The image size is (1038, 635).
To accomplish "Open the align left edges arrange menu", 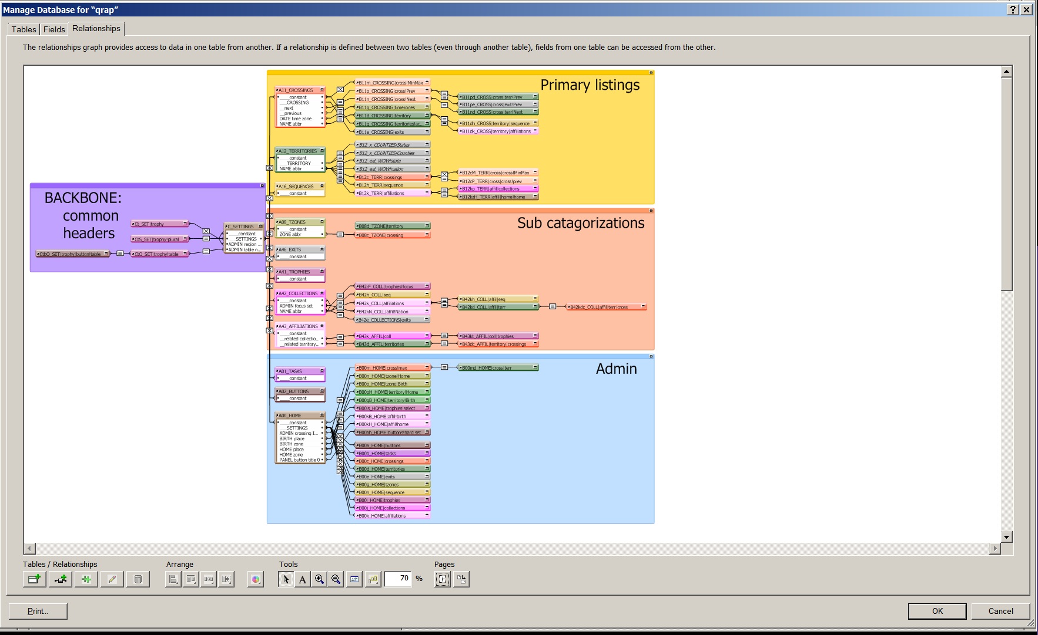I will click(173, 579).
